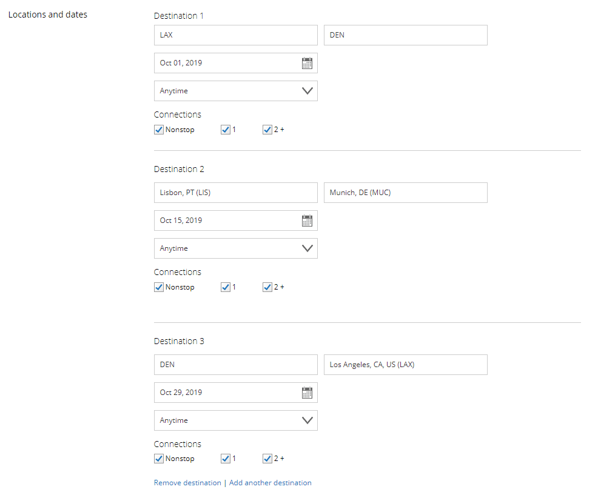
Task: Click the LAX origin field in Destination 1
Action: click(x=235, y=35)
